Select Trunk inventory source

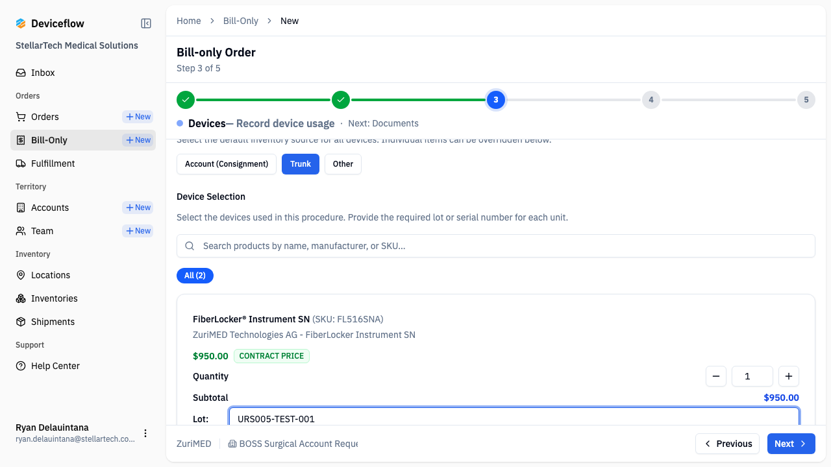click(x=301, y=164)
